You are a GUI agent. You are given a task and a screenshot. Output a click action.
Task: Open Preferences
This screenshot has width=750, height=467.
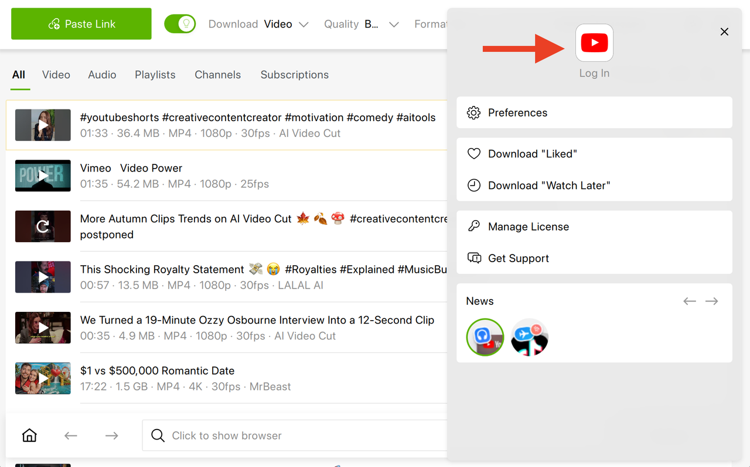pos(594,112)
